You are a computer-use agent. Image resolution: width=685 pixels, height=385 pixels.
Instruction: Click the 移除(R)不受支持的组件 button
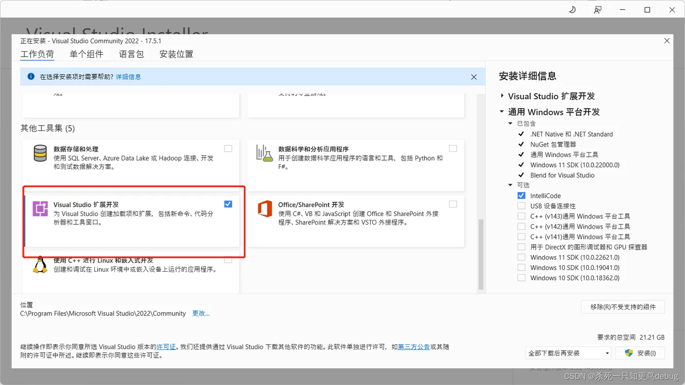[623, 307]
